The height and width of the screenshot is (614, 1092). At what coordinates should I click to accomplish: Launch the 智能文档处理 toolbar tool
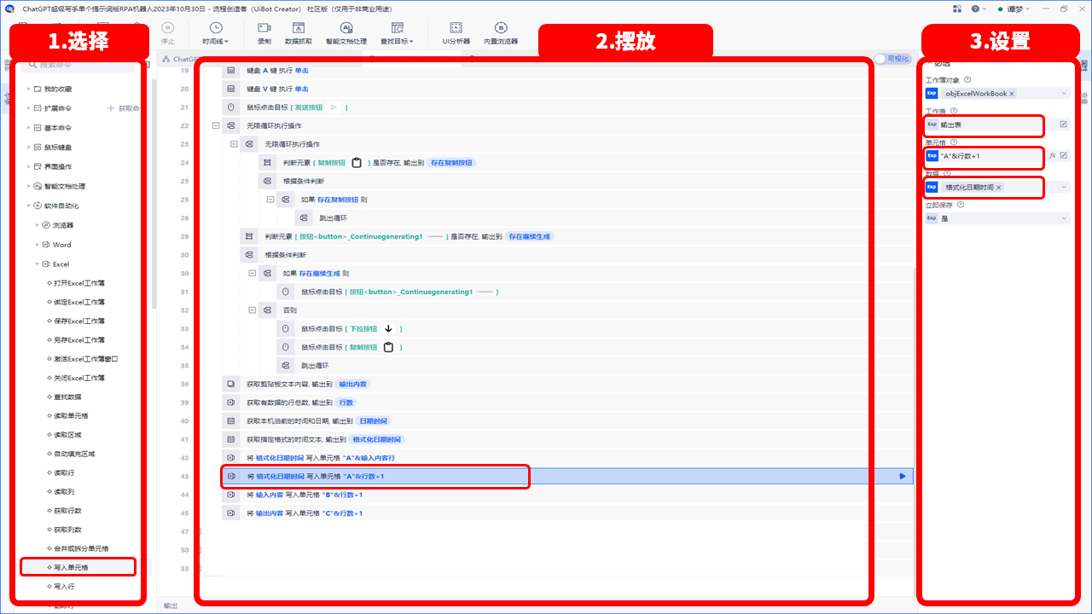[x=346, y=33]
